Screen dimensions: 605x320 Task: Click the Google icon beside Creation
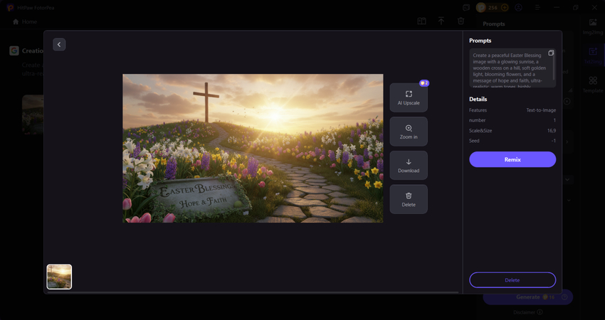click(x=14, y=50)
